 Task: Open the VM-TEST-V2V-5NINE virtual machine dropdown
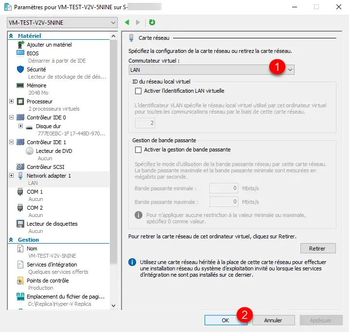[x=63, y=23]
